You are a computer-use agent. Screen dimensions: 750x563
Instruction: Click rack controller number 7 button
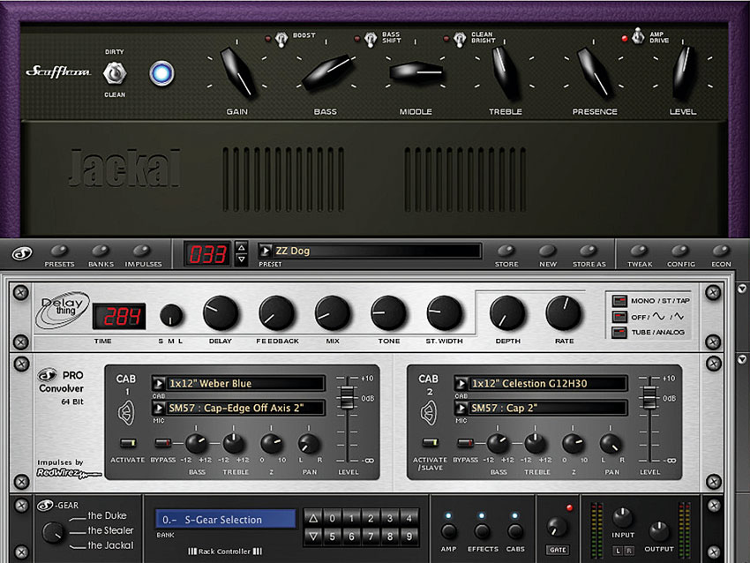coord(371,537)
